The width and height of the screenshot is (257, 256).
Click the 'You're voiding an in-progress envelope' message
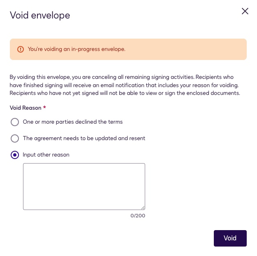tap(76, 49)
